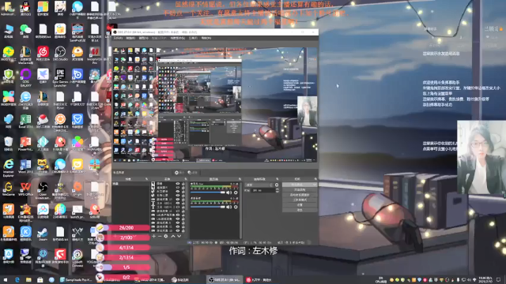Open the 麦克风/Aux mixer channel gear settings

[x=236, y=192]
